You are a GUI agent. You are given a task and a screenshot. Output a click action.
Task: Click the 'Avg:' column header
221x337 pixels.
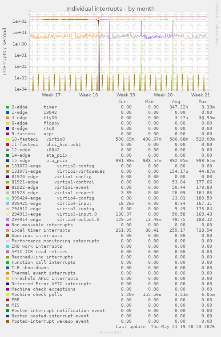pos(177,102)
